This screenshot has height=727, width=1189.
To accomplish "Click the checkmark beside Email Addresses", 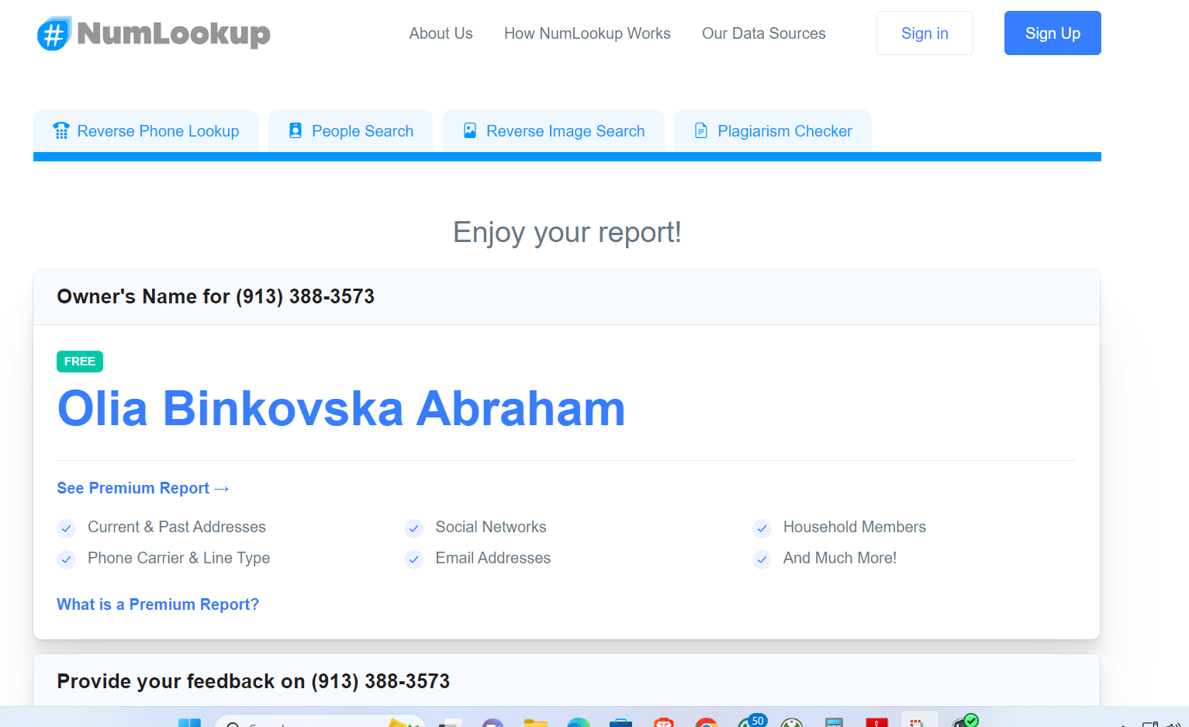I will tap(414, 559).
